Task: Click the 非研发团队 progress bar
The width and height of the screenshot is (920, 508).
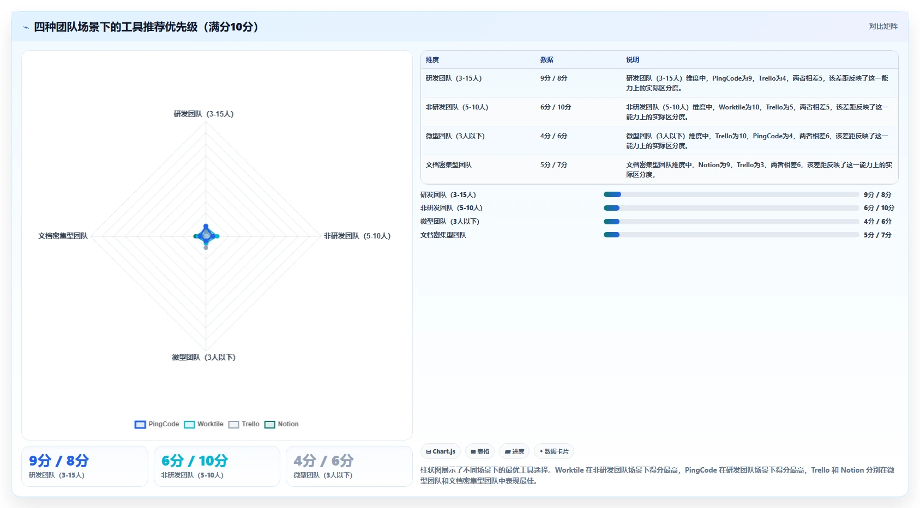Action: (x=731, y=208)
